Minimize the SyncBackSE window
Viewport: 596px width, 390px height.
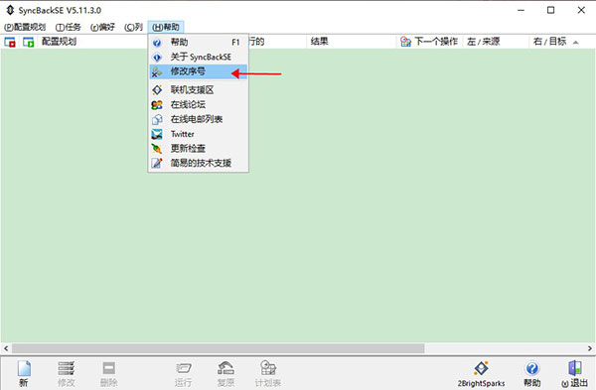tap(521, 10)
